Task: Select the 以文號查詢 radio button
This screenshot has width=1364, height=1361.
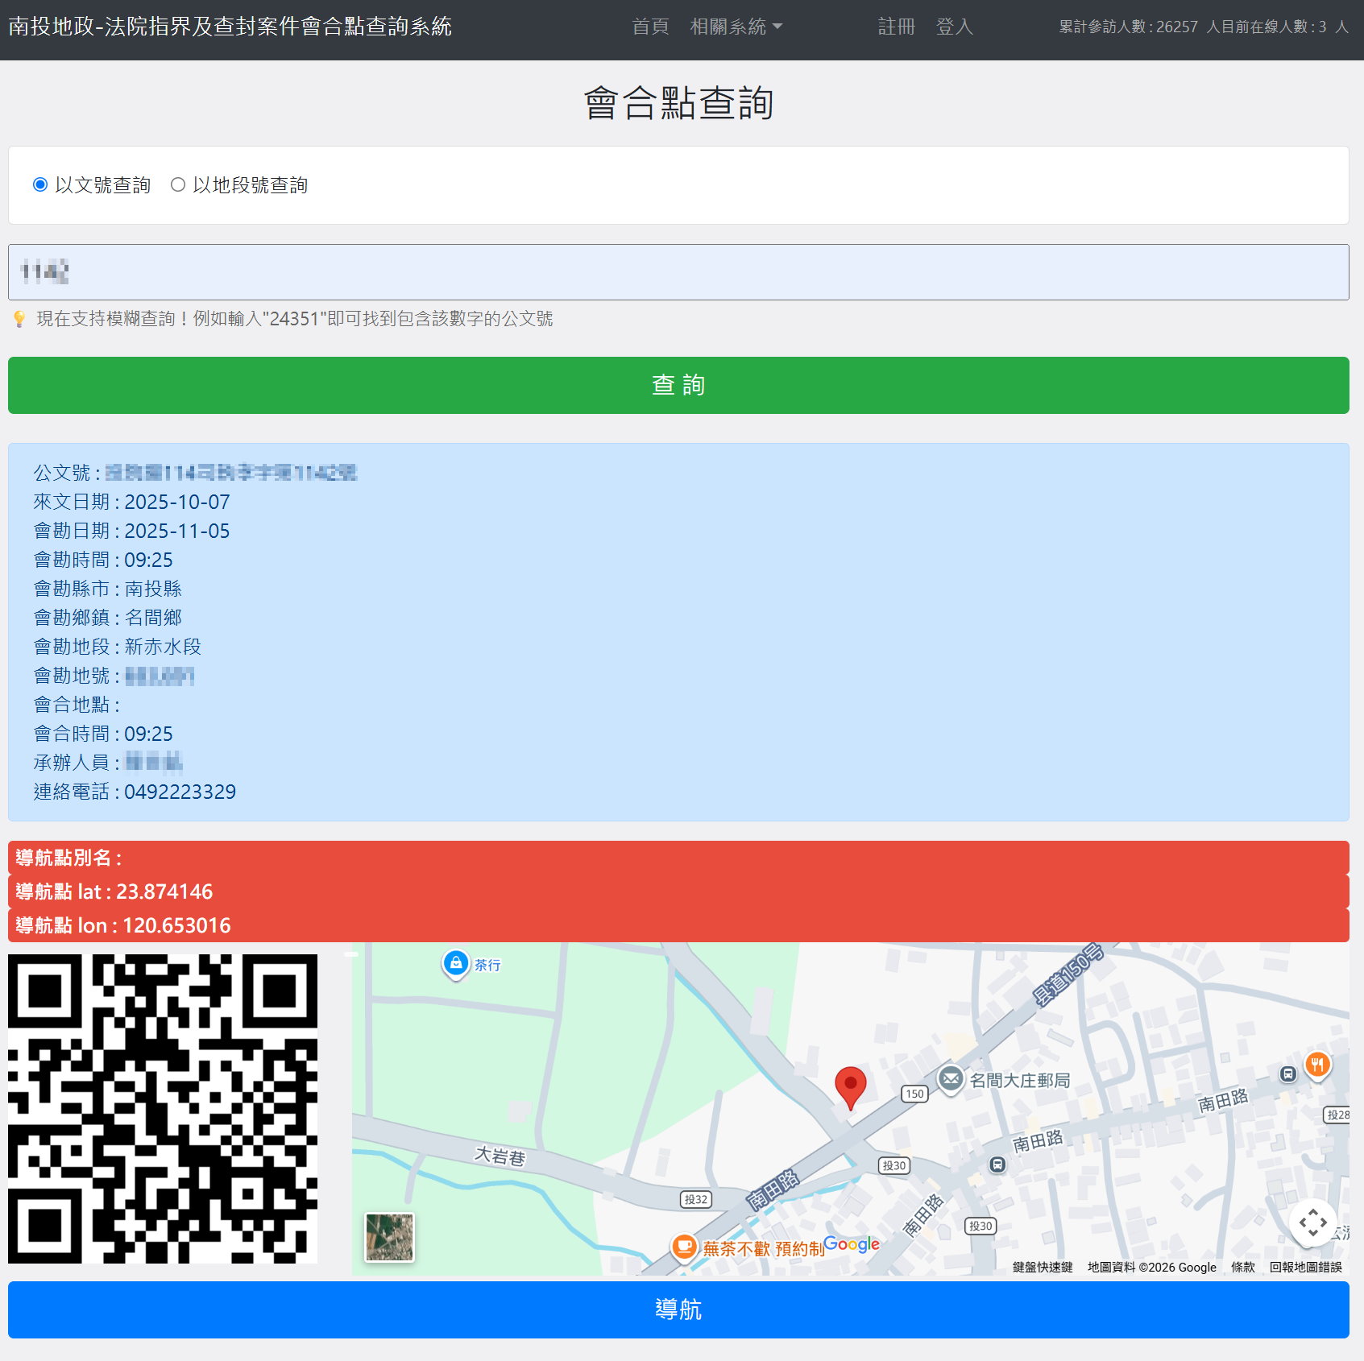Action: 40,184
